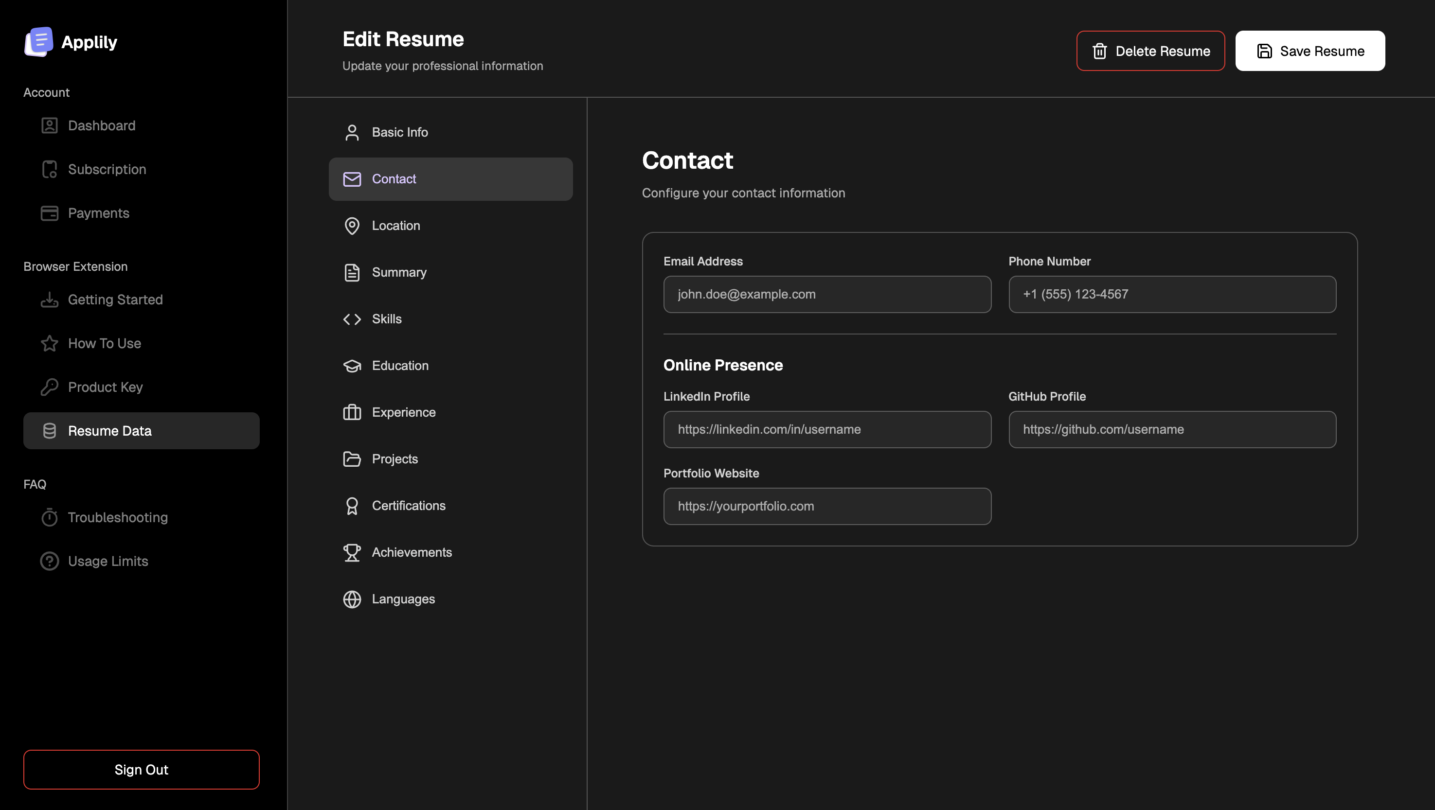Click the Location pin icon
1435x810 pixels.
(352, 226)
